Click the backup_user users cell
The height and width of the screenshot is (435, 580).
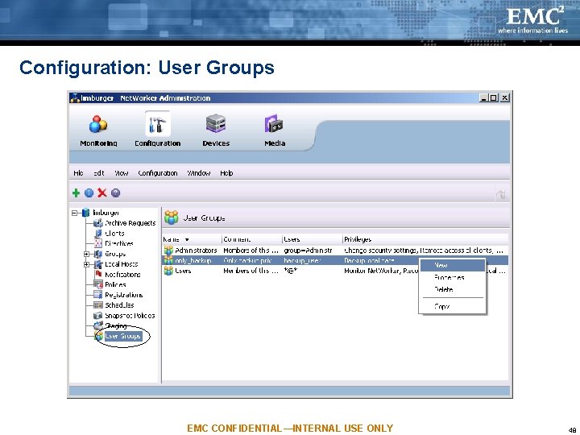(x=302, y=260)
